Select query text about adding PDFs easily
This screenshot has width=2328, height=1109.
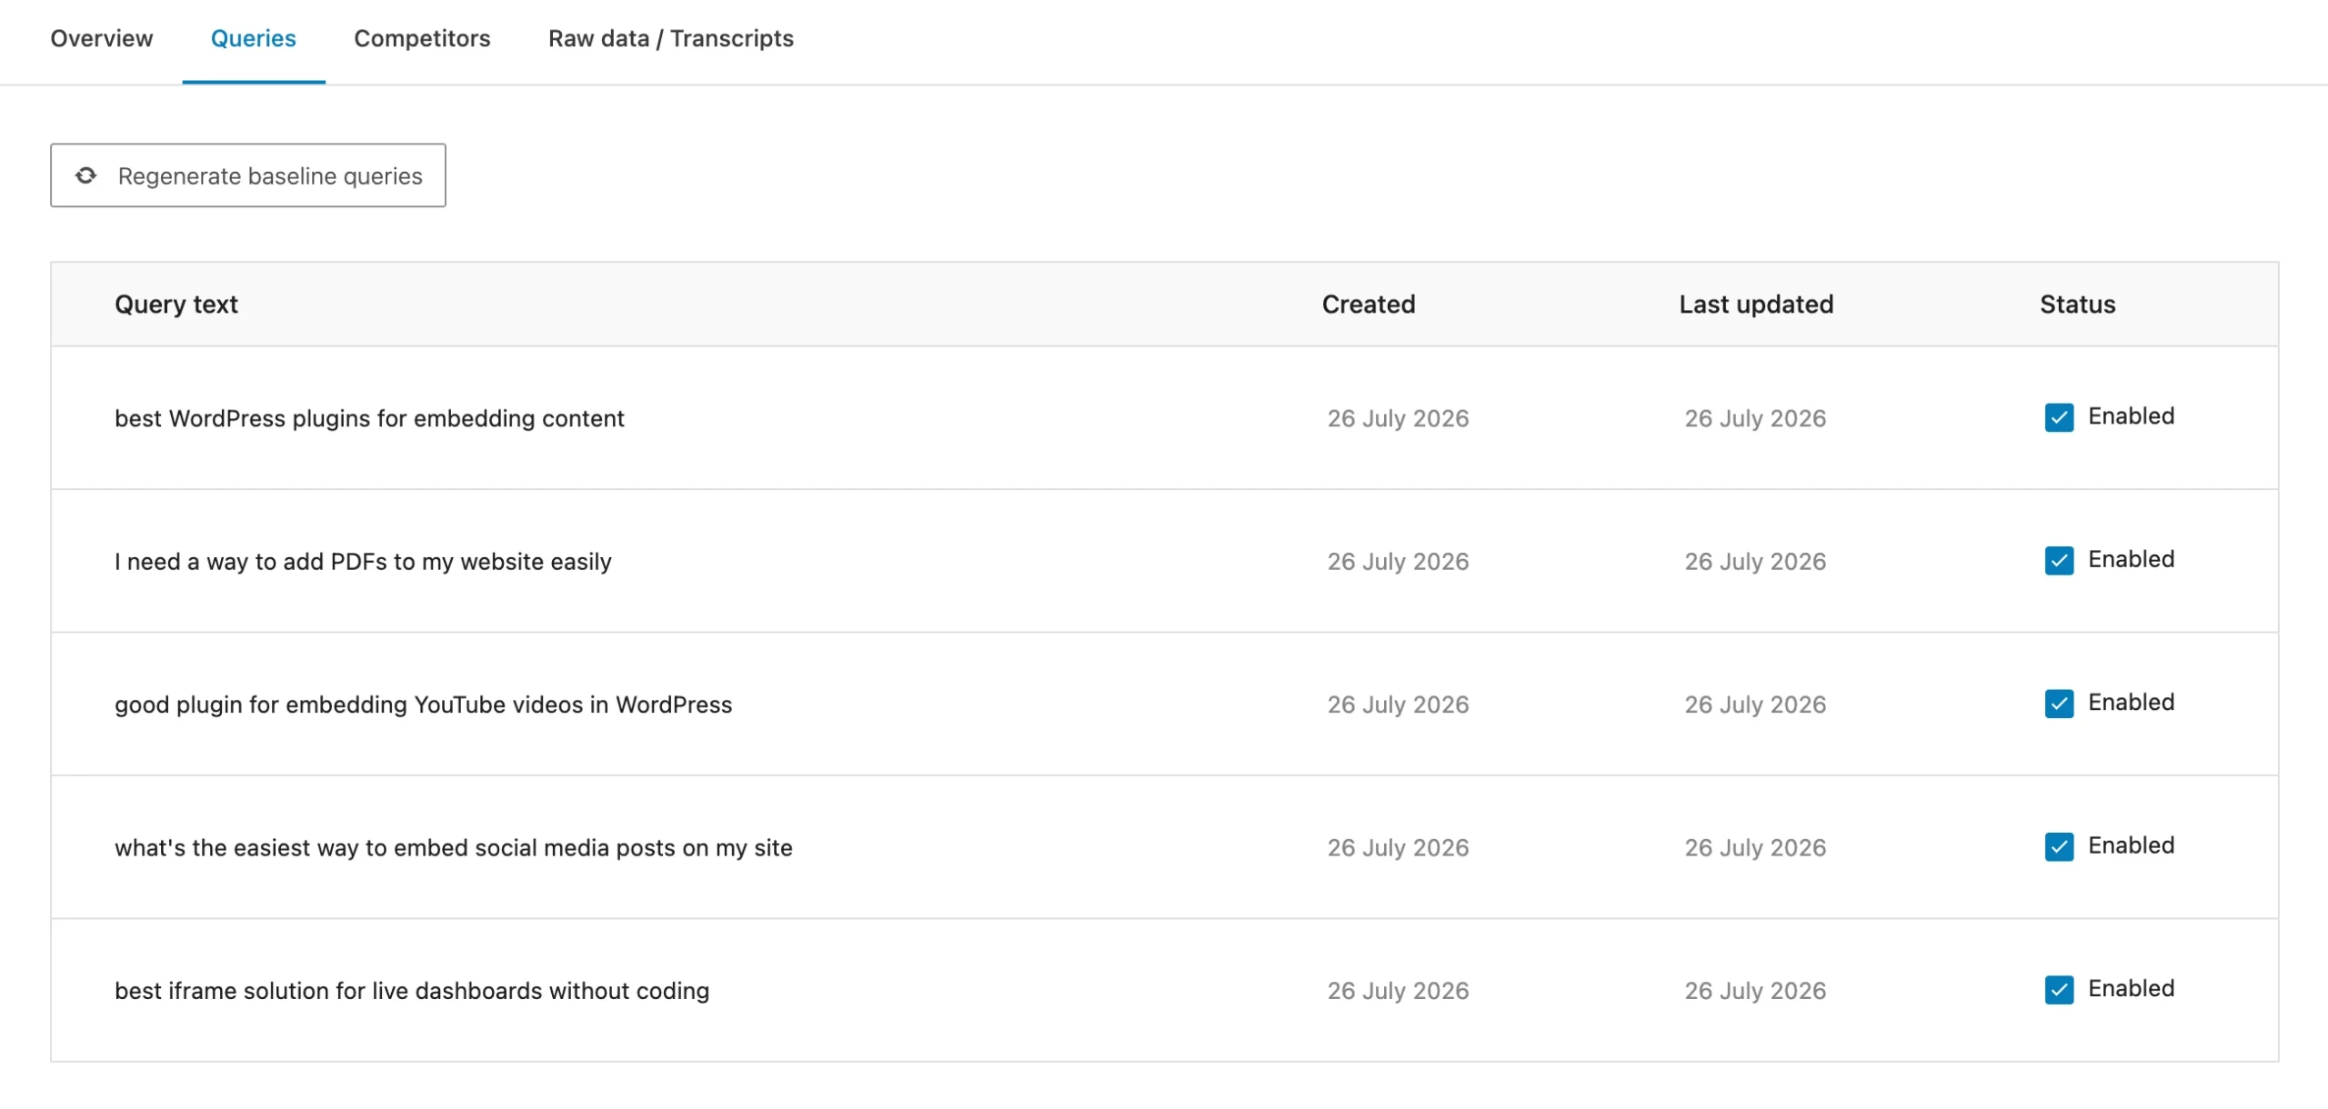(x=363, y=562)
